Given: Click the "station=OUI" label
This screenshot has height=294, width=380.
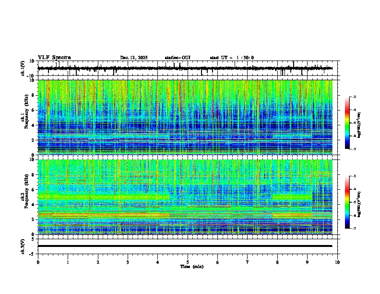Looking at the screenshot, I should pyautogui.click(x=178, y=58).
